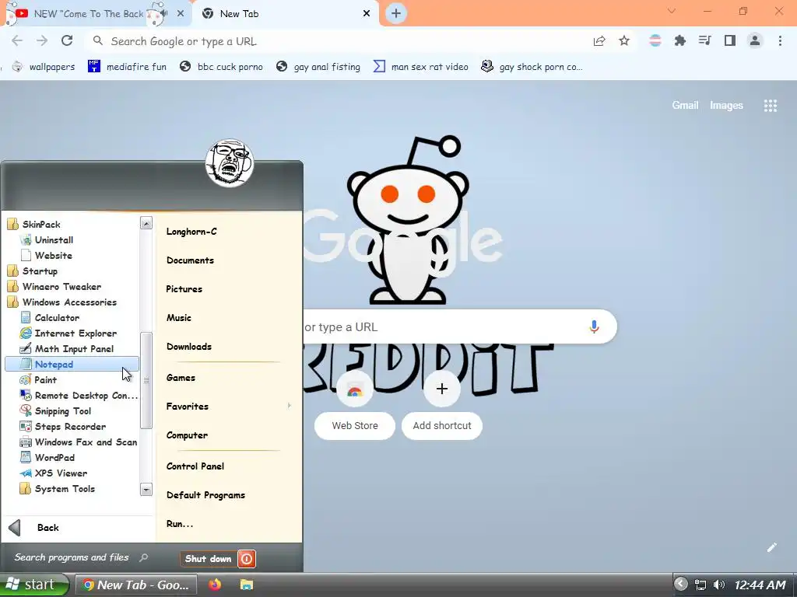Click the volume speaker tray icon
This screenshot has width=797, height=597.
pyautogui.click(x=718, y=585)
